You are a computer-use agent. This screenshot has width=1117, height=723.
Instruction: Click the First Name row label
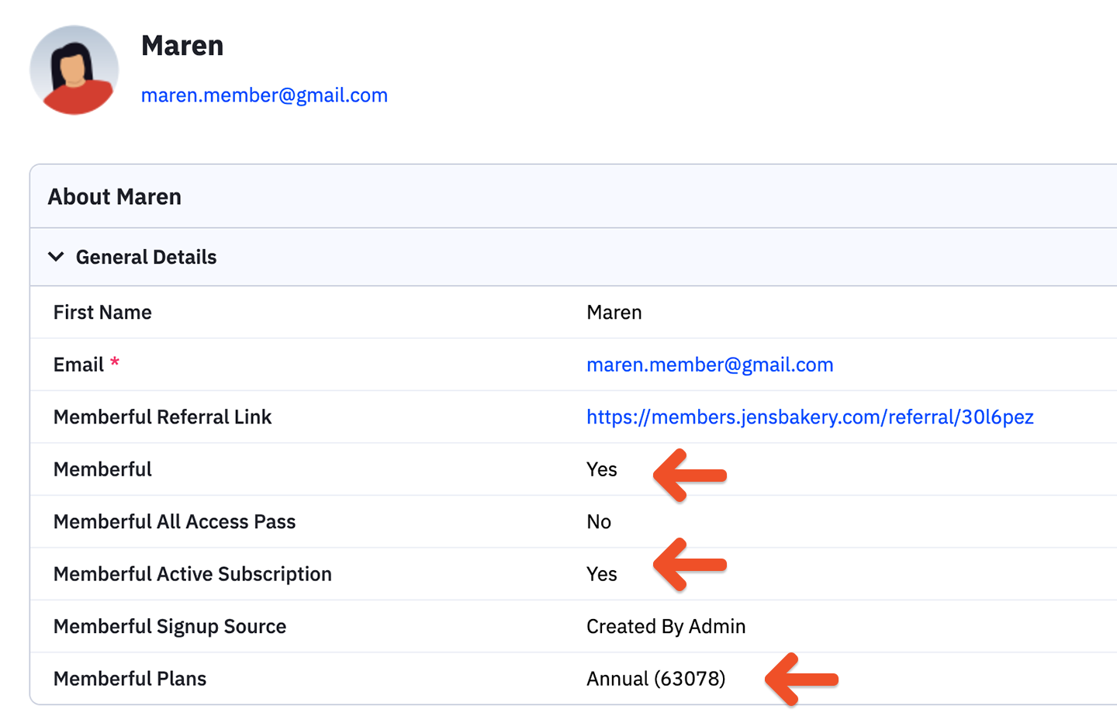pos(102,312)
